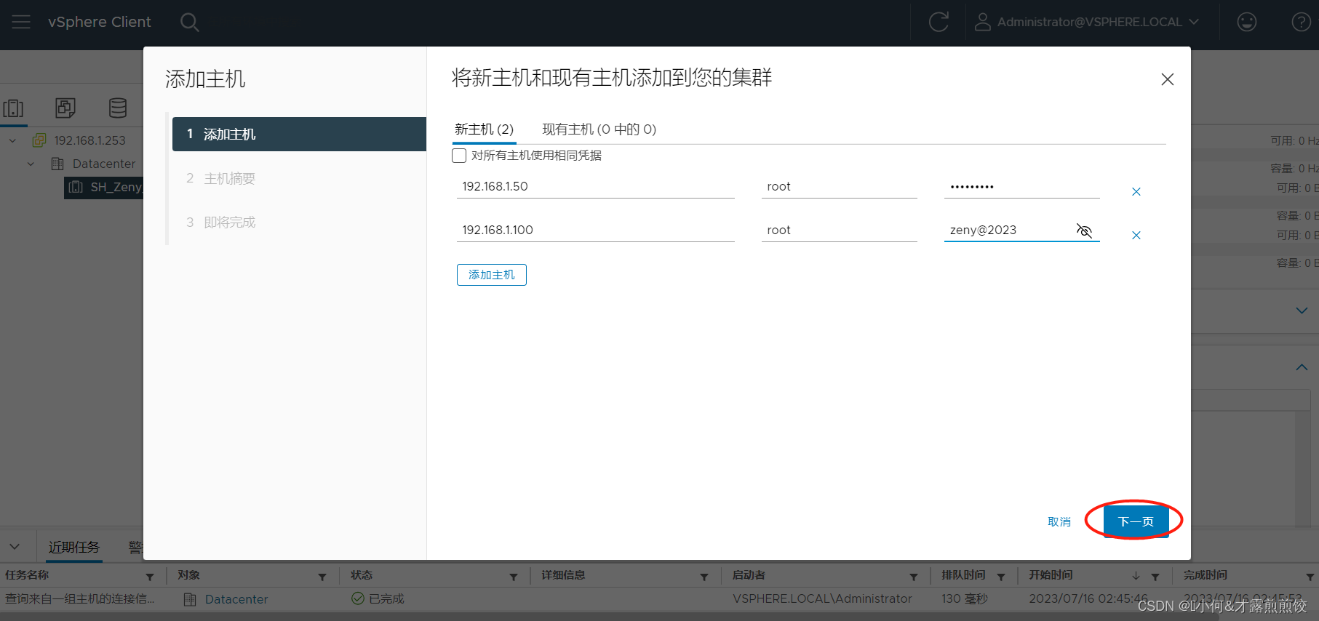
Task: Enable 对所有主机使用相同凭据 checkbox
Action: pos(459,156)
